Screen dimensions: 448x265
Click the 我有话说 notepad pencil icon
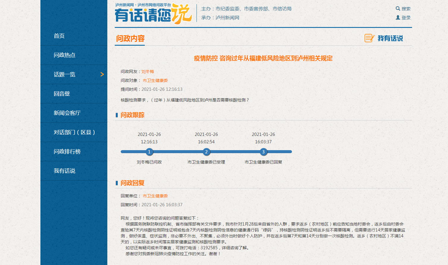tap(369, 38)
